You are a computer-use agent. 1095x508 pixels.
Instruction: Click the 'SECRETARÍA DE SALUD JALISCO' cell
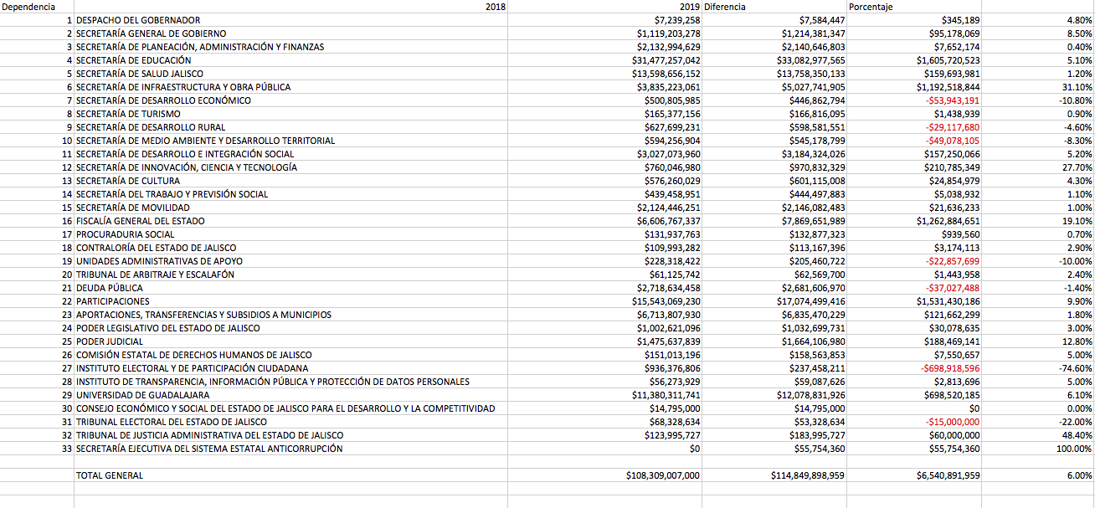(x=290, y=74)
